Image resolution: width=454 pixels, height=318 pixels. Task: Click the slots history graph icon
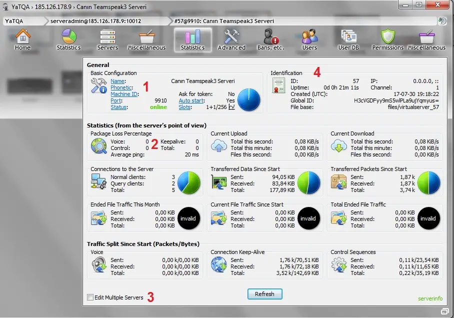(x=231, y=107)
